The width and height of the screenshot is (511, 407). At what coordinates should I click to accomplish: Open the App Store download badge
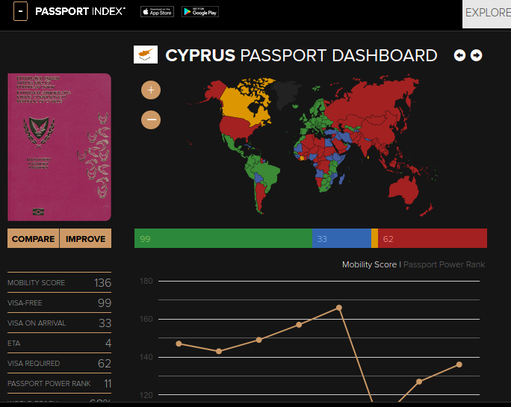click(x=156, y=12)
